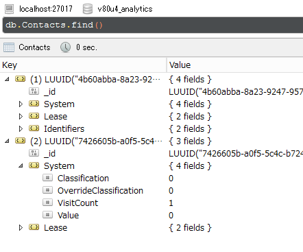Click the number-type icon beside VisitCount
303x252 pixels.
click(47, 203)
